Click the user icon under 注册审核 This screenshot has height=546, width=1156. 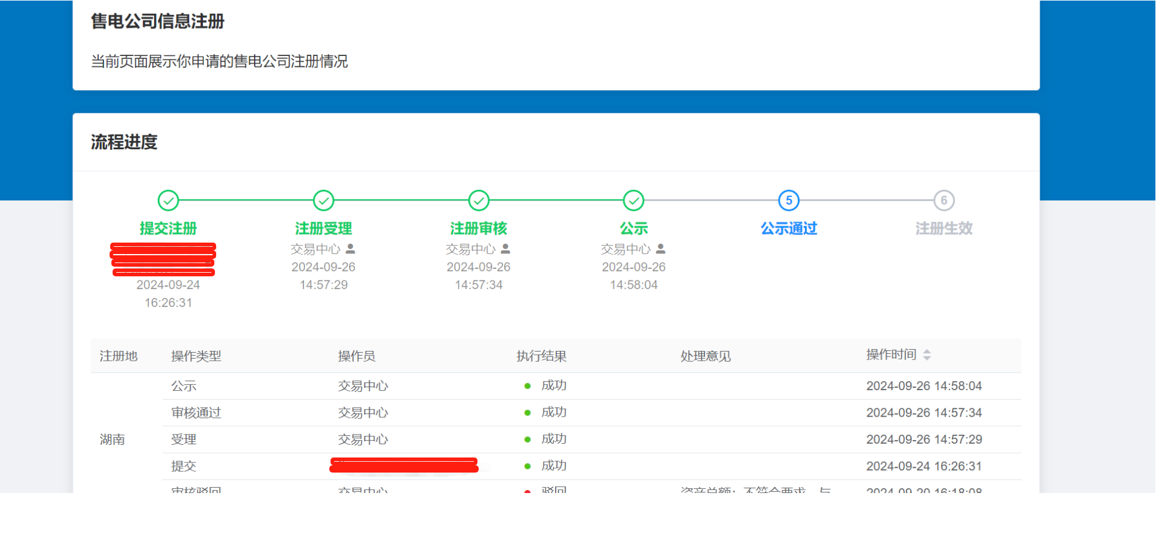click(x=506, y=249)
